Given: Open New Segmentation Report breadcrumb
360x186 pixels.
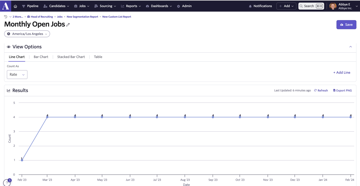Looking at the screenshot, I should (x=82, y=17).
